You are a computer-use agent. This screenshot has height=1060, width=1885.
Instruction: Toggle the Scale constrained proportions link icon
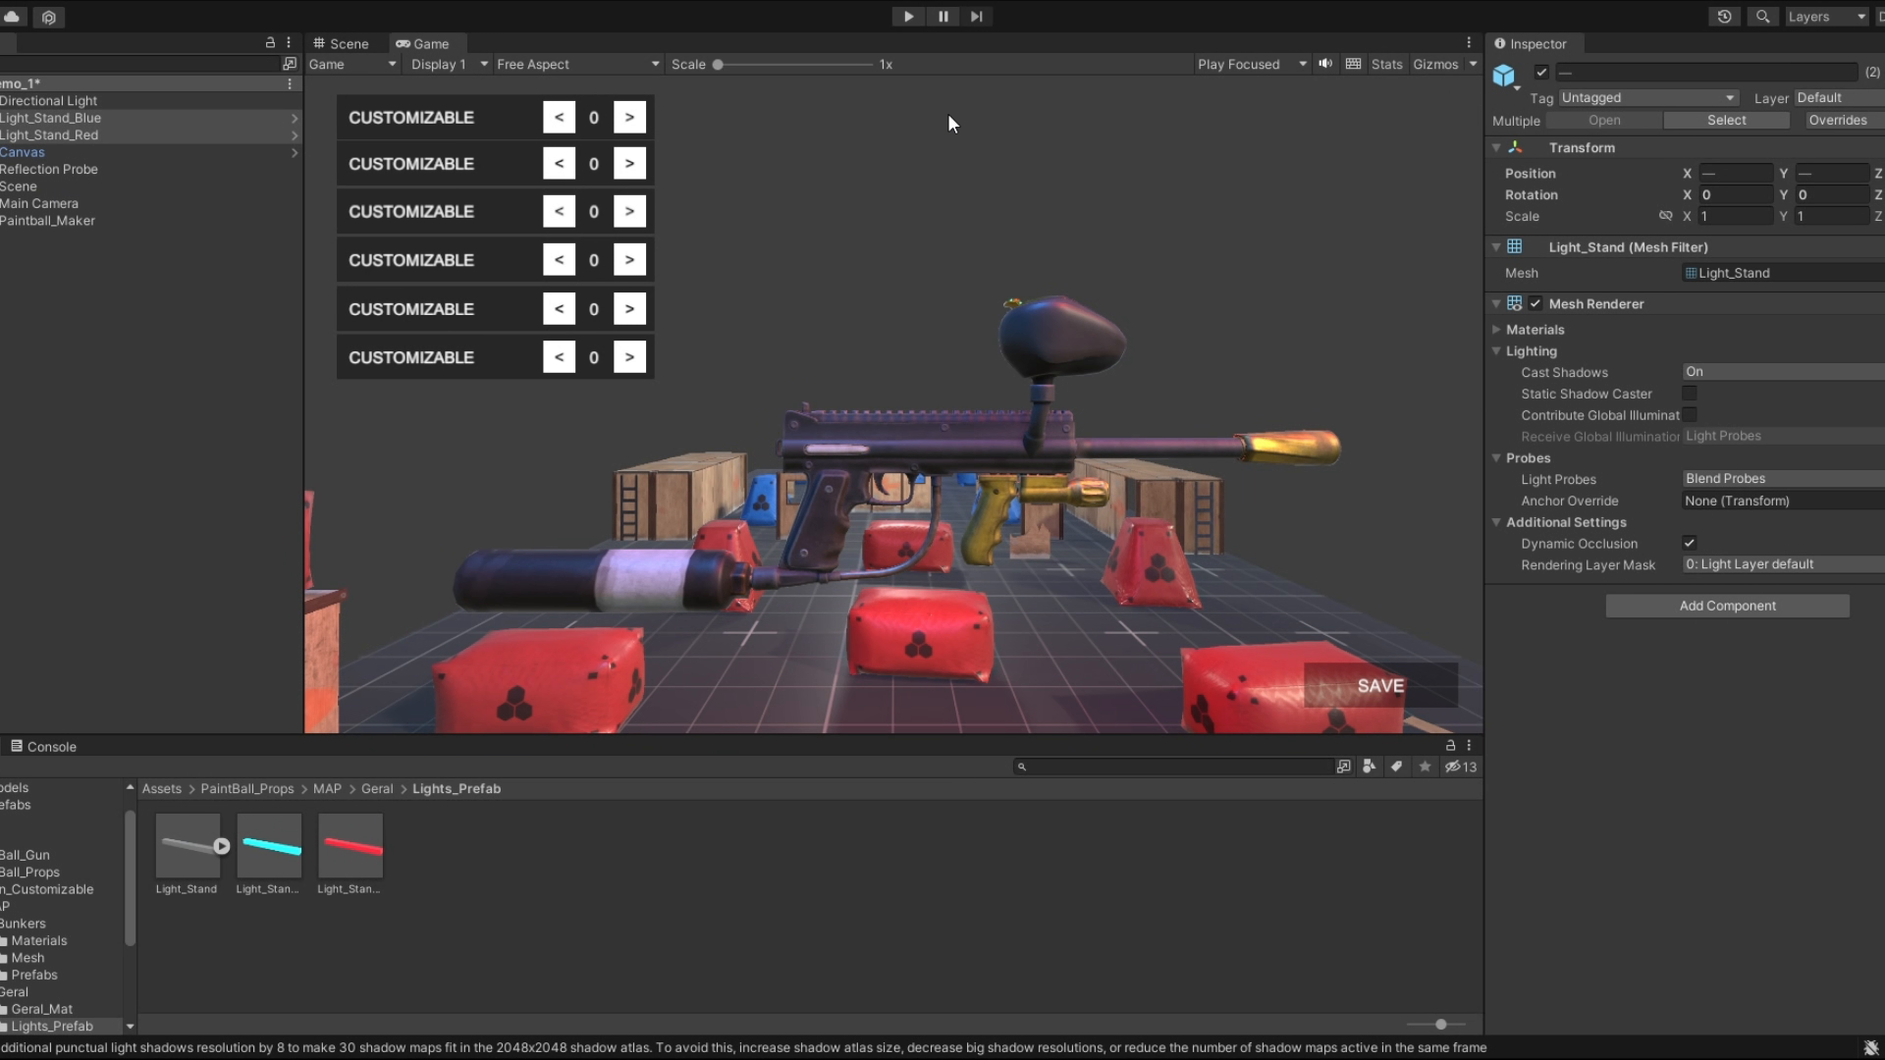pos(1665,216)
